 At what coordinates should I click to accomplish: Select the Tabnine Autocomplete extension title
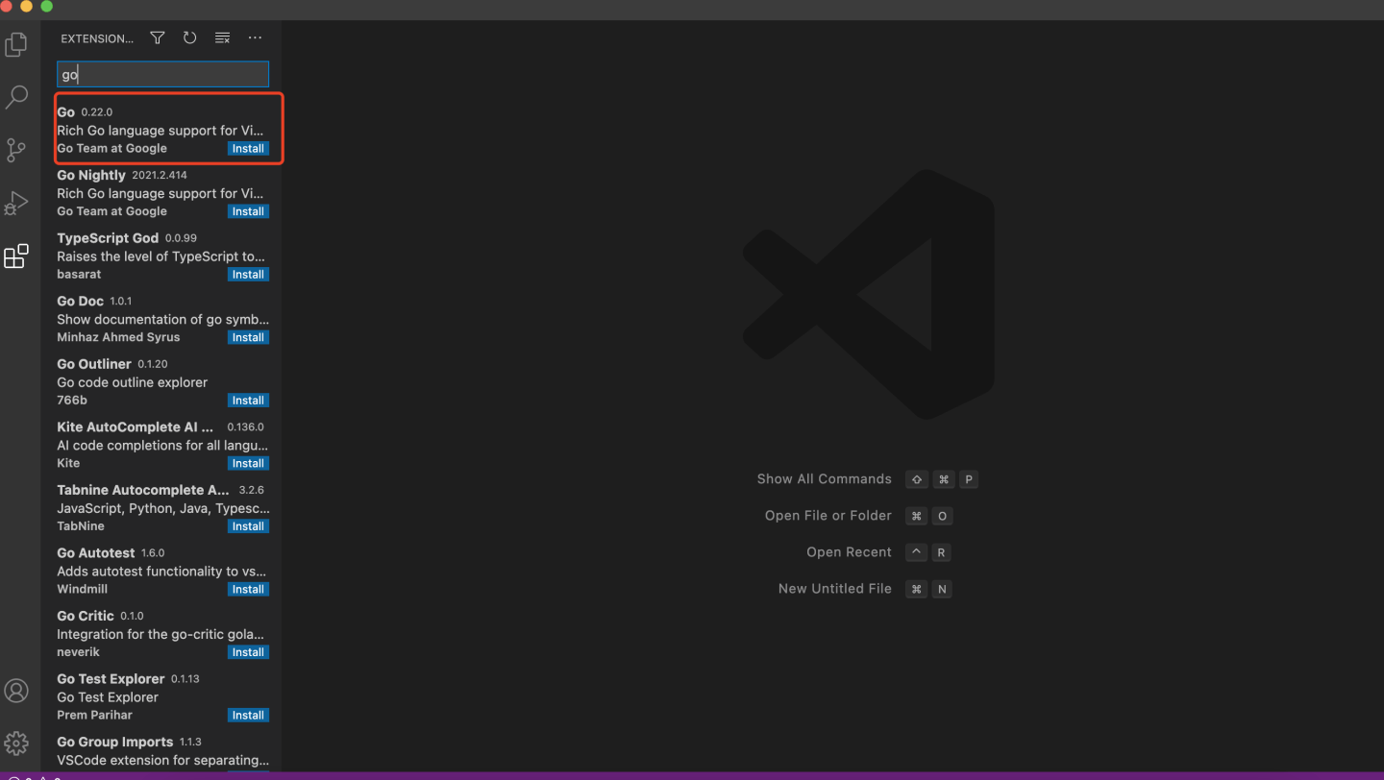143,490
